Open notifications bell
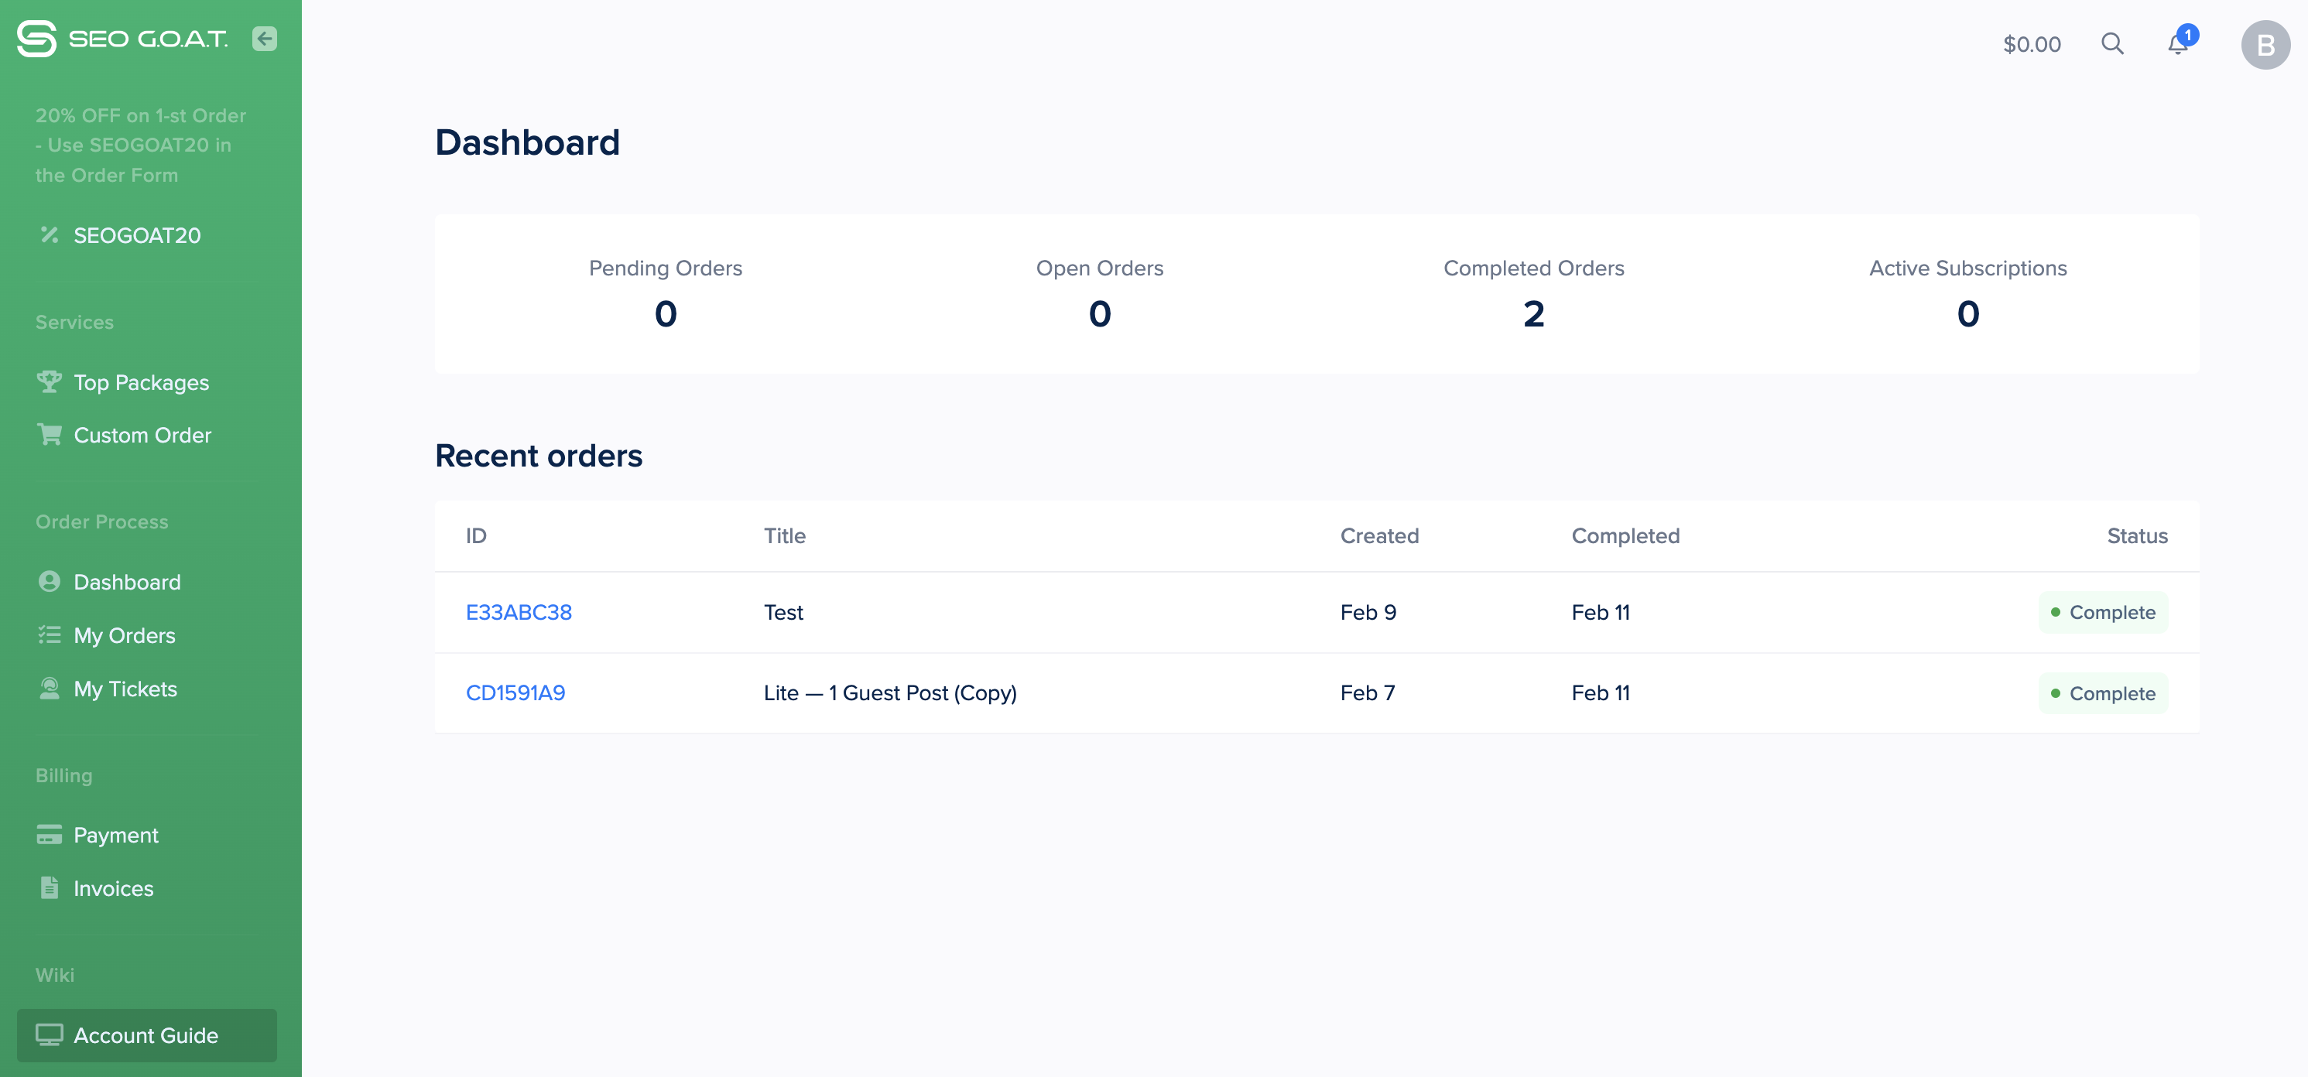The image size is (2308, 1077). [2178, 43]
